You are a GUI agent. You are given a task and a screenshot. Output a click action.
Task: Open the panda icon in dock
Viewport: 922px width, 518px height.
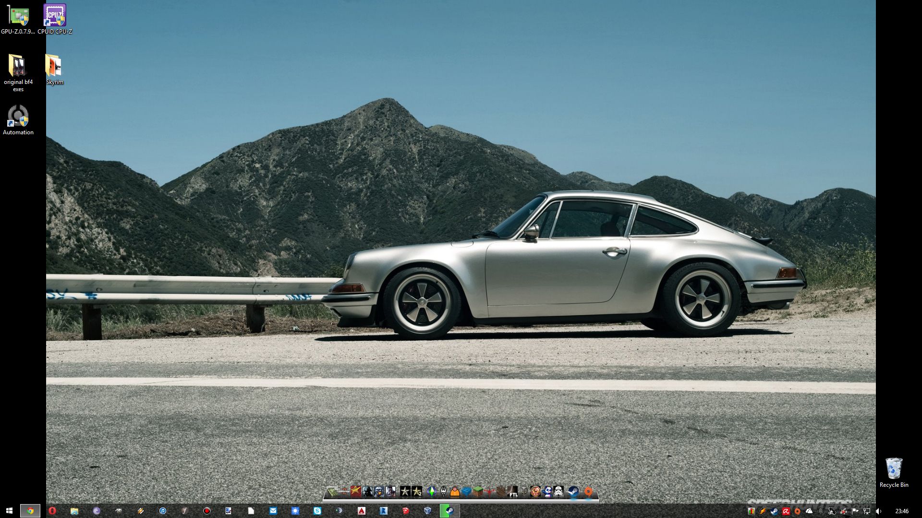click(547, 491)
